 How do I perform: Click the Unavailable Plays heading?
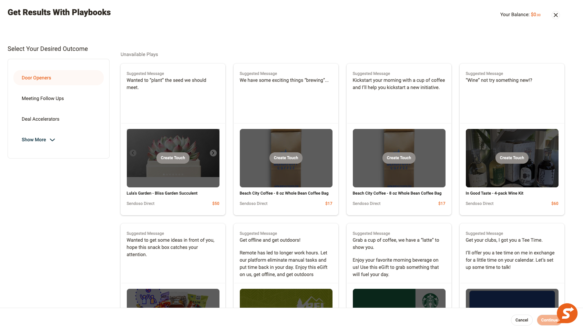point(139,54)
